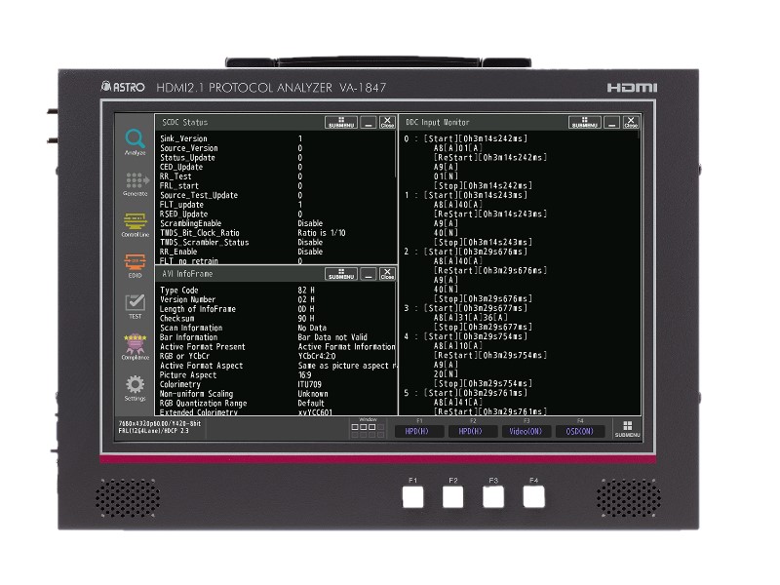Click the YCbCr4:2:0 value

pos(317,356)
